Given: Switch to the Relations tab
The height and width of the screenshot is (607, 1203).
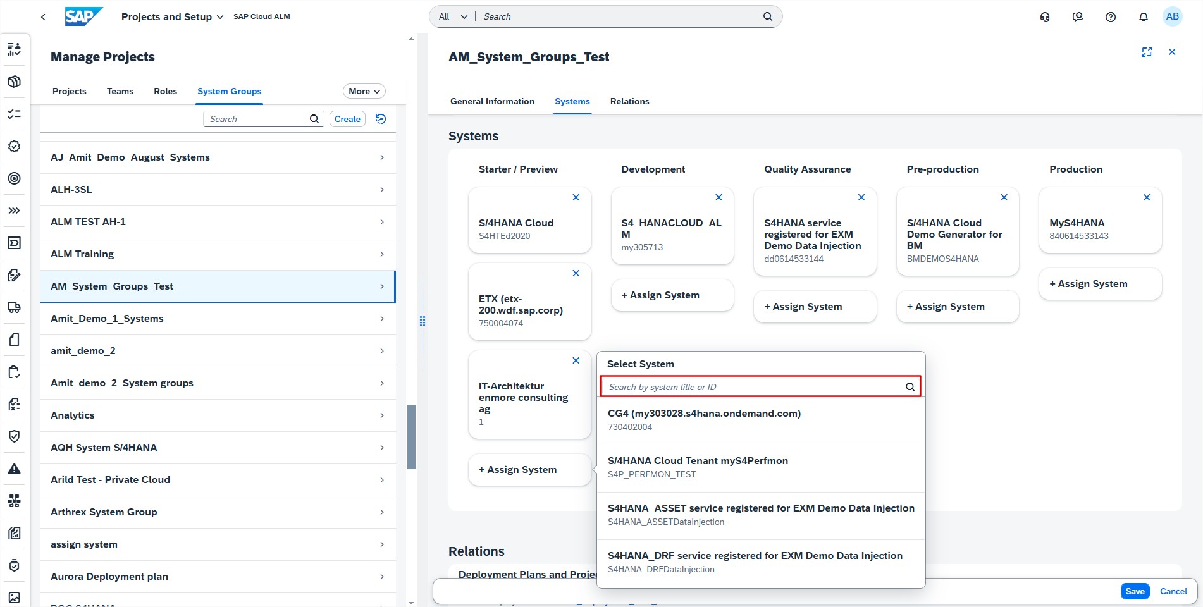Looking at the screenshot, I should tap(629, 101).
